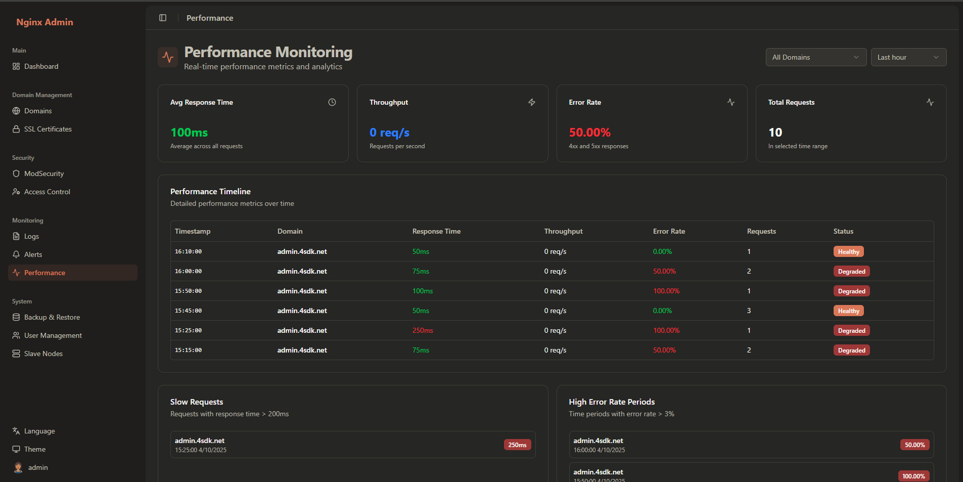Go to Logs in the sidebar
Viewport: 963px width, 482px height.
[x=31, y=236]
